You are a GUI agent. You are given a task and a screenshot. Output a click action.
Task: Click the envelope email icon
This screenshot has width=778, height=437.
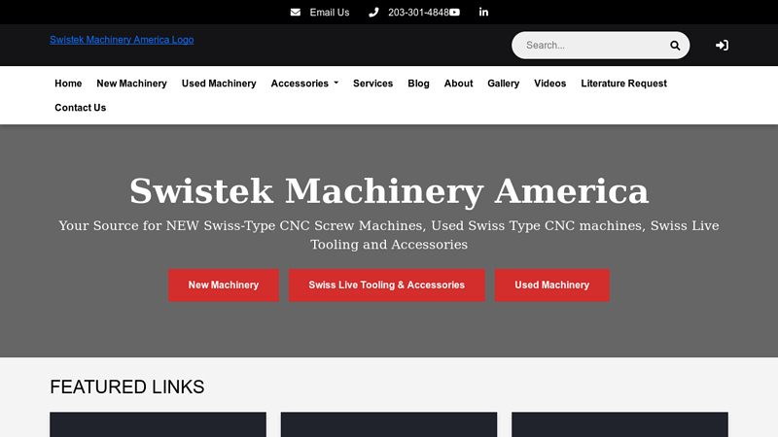pyautogui.click(x=296, y=13)
